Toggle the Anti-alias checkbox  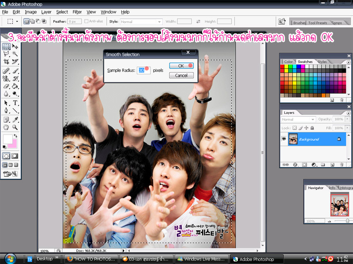(x=86, y=21)
